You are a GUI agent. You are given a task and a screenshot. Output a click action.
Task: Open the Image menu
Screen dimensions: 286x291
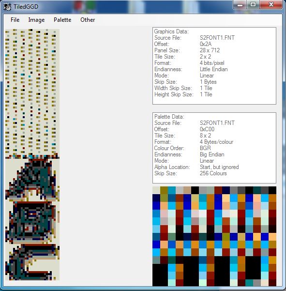tap(36, 20)
